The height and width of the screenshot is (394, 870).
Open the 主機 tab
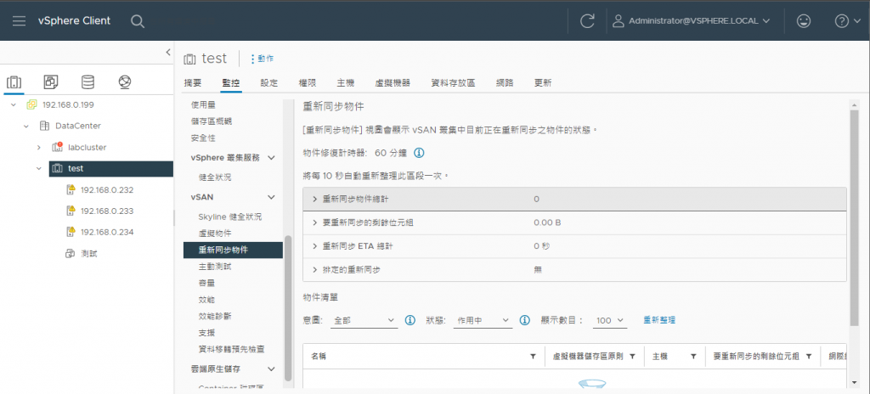pos(345,83)
